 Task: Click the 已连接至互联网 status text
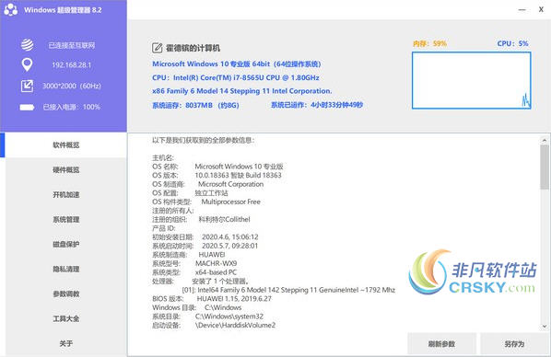pos(72,46)
